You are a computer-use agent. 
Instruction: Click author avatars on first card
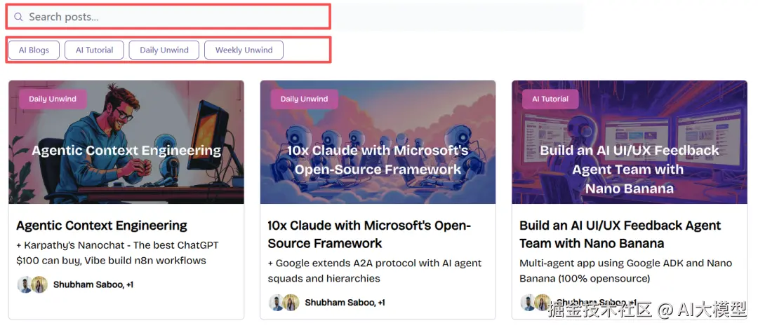point(32,285)
